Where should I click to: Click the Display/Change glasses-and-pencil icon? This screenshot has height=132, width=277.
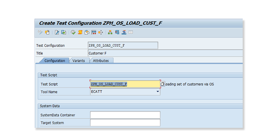pyautogui.click(x=41, y=32)
